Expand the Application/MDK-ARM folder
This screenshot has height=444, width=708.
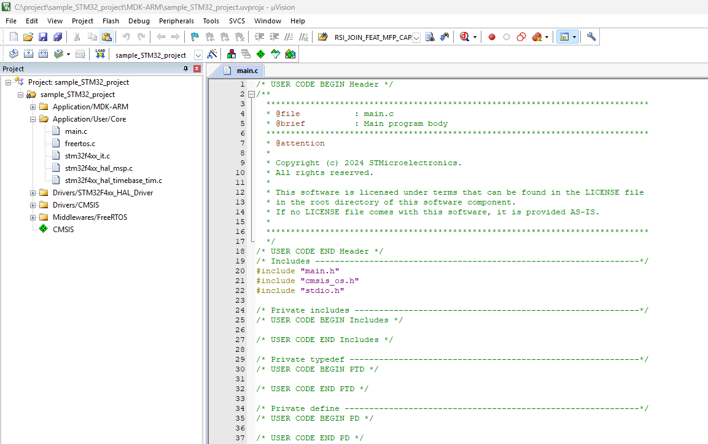click(x=33, y=107)
